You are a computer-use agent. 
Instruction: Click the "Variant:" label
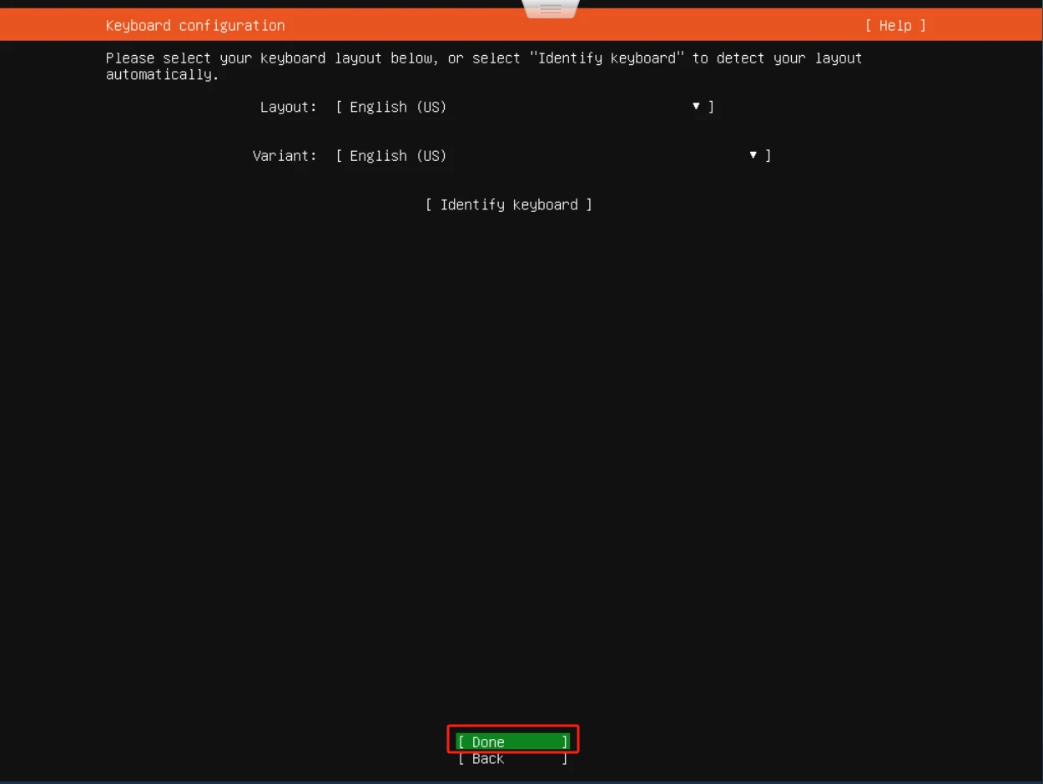[285, 156]
